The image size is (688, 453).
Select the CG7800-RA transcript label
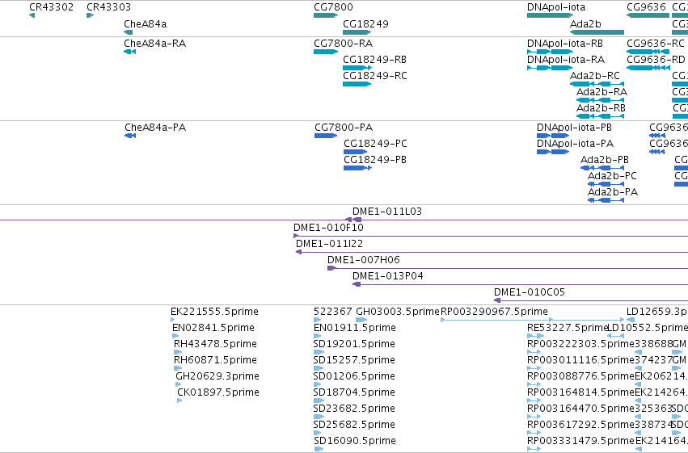[x=343, y=44]
